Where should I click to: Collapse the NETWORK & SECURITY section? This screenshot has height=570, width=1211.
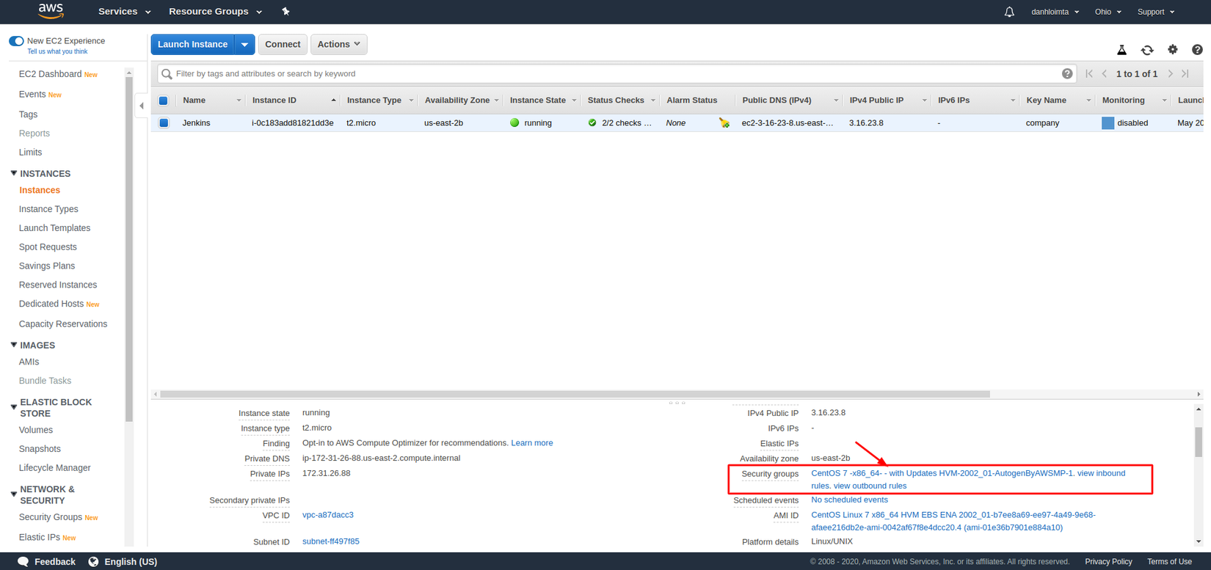pos(14,494)
